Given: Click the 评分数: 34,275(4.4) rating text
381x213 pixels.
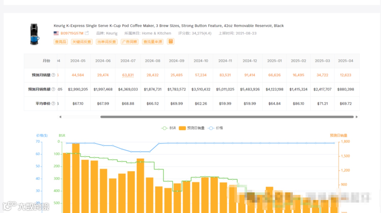Looking at the screenshot, I should pyautogui.click(x=195, y=33).
